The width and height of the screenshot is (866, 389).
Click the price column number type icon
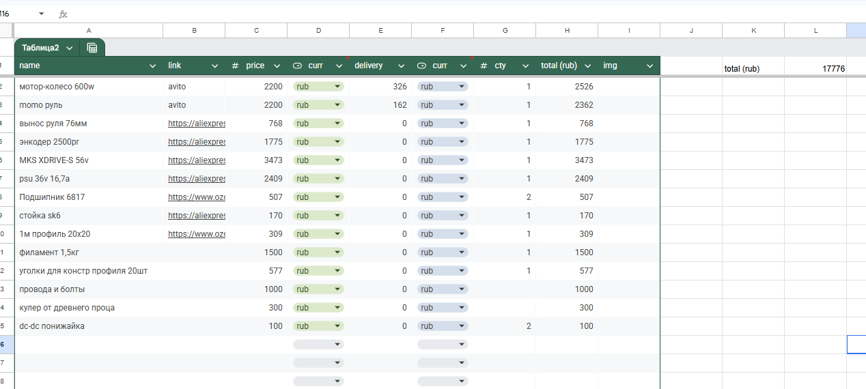click(235, 66)
